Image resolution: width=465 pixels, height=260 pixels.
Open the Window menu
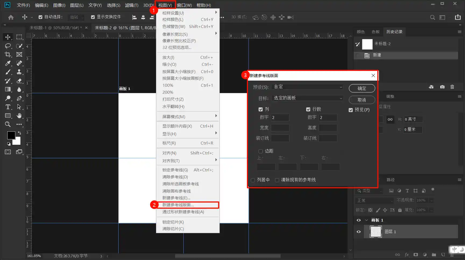point(184,5)
